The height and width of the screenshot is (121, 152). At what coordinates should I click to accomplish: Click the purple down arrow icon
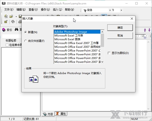pyautogui.click(x=149, y=30)
